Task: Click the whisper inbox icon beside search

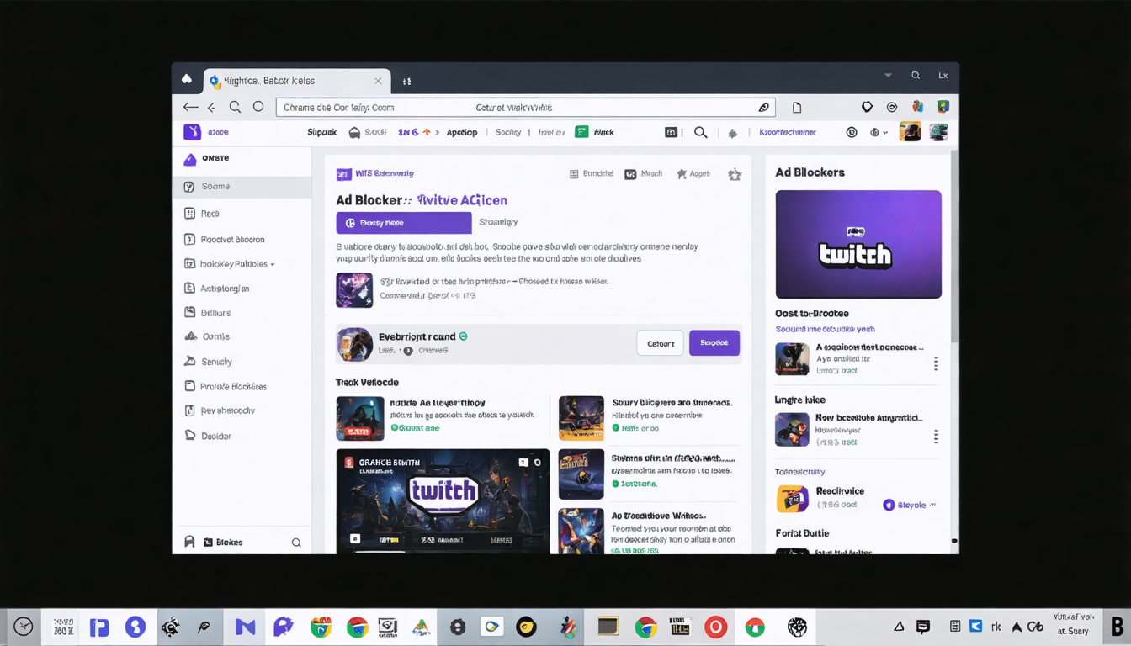Action: point(672,132)
